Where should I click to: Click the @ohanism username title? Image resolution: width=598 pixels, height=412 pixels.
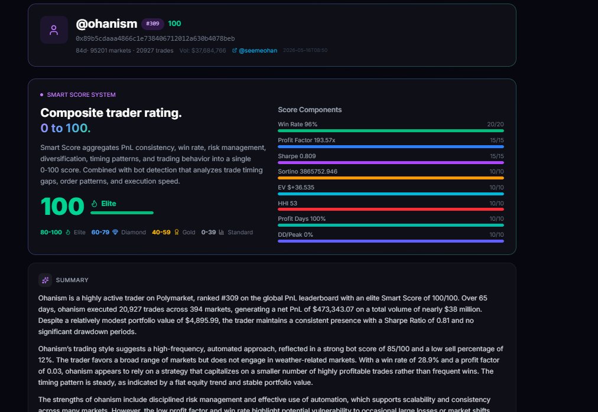tap(106, 24)
